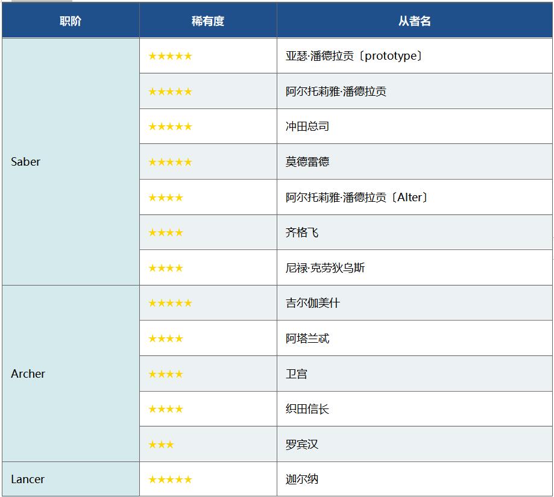
Task: Click the 稀有度 column header
Action: [x=208, y=21]
